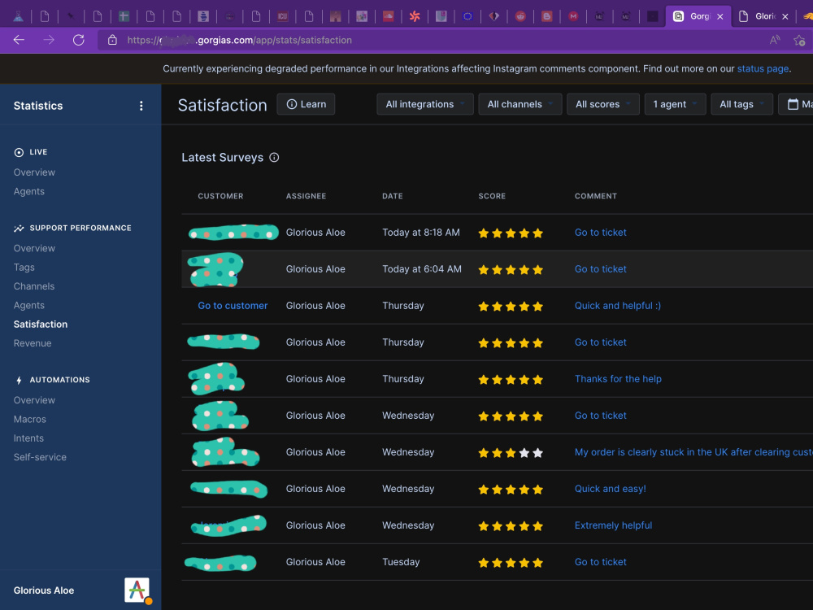This screenshot has width=813, height=610.
Task: Open read aloud icon in address bar
Action: coord(775,40)
